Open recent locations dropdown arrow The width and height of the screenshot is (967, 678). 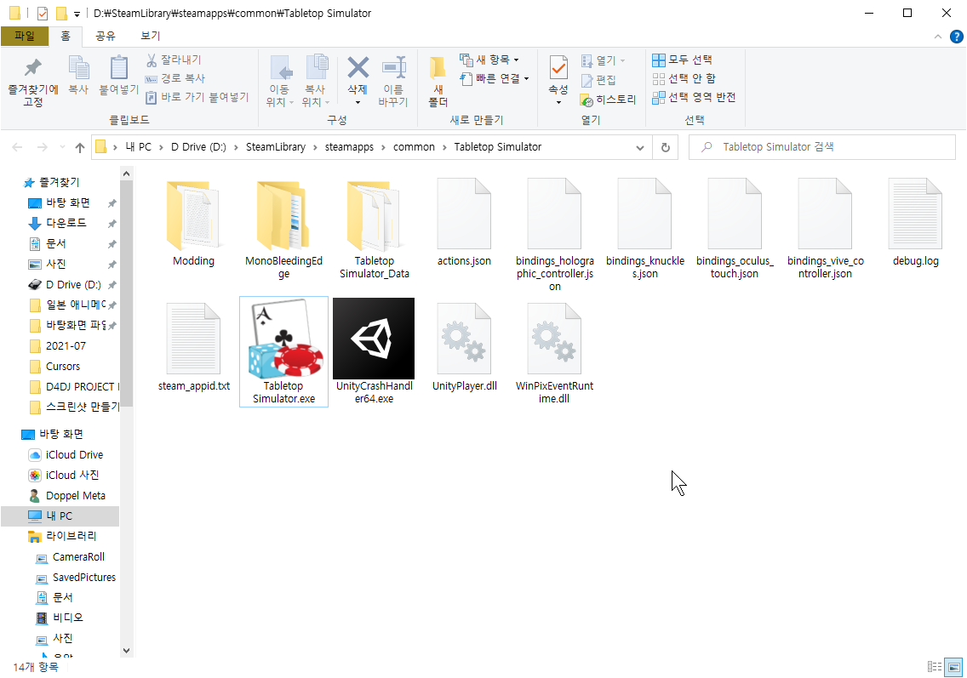[x=62, y=147]
